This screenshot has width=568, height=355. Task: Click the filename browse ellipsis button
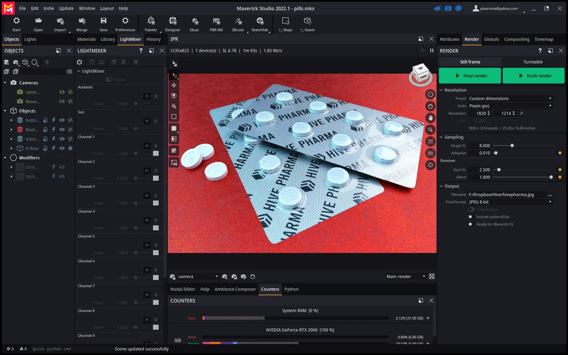pyautogui.click(x=550, y=195)
